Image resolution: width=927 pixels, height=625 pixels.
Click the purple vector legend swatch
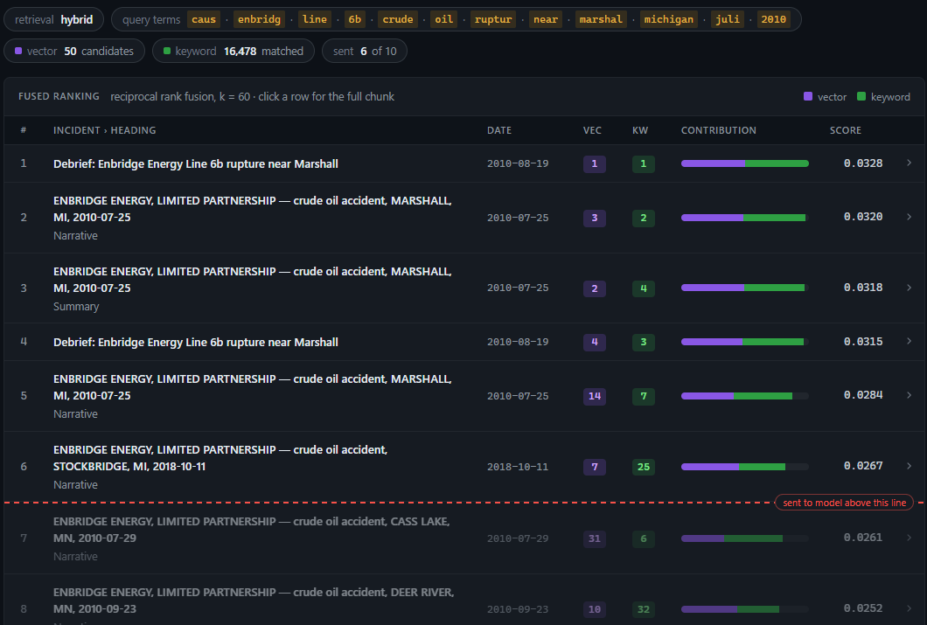coord(807,96)
